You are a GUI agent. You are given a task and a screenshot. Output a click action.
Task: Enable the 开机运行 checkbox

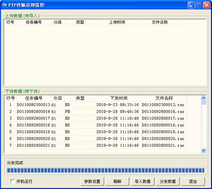tap(12, 181)
